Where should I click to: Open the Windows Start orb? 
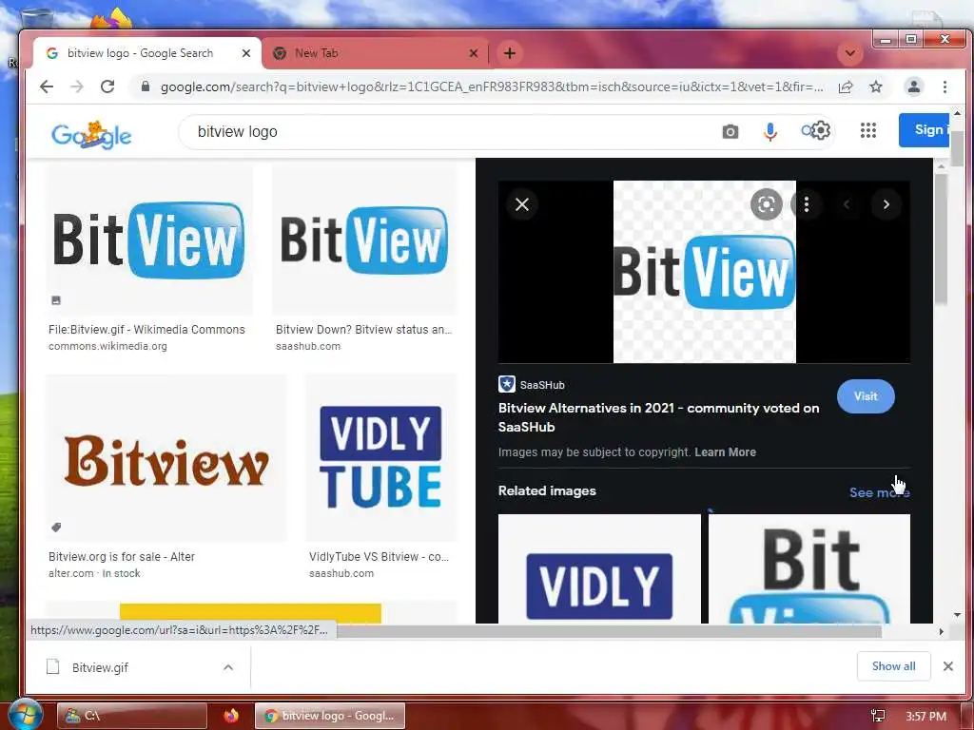point(24,715)
